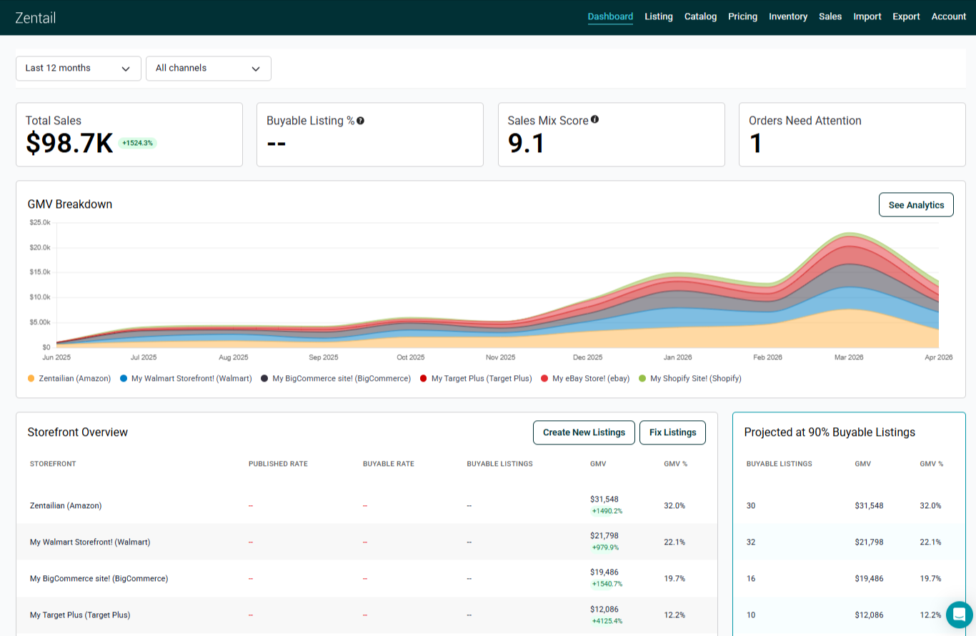Open the Orders Need Attention card
This screenshot has width=976, height=636.
pyautogui.click(x=852, y=135)
